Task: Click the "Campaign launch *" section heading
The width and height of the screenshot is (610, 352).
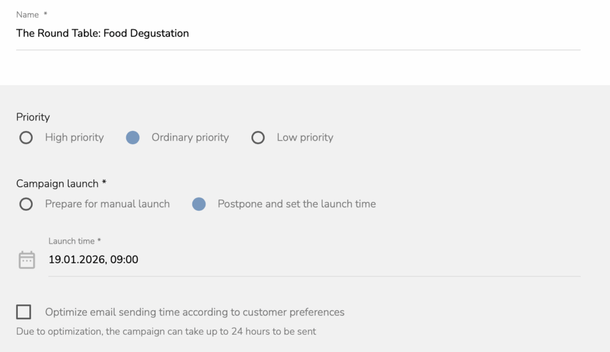Action: point(61,183)
